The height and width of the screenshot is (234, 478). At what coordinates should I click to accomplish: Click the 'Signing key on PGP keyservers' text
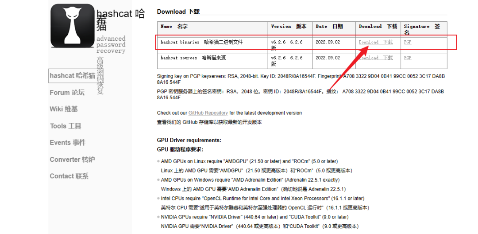pos(301,79)
